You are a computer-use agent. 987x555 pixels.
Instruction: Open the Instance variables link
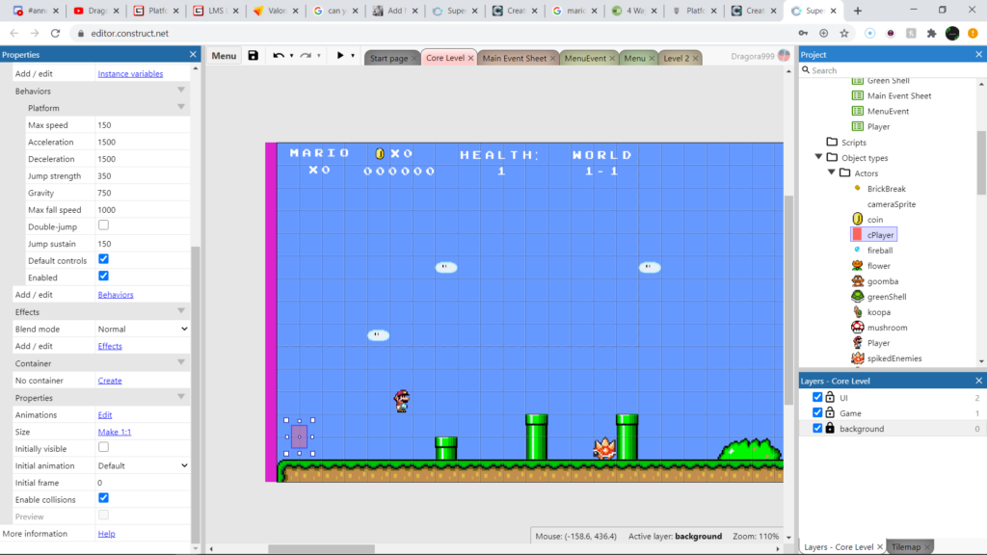click(x=130, y=73)
